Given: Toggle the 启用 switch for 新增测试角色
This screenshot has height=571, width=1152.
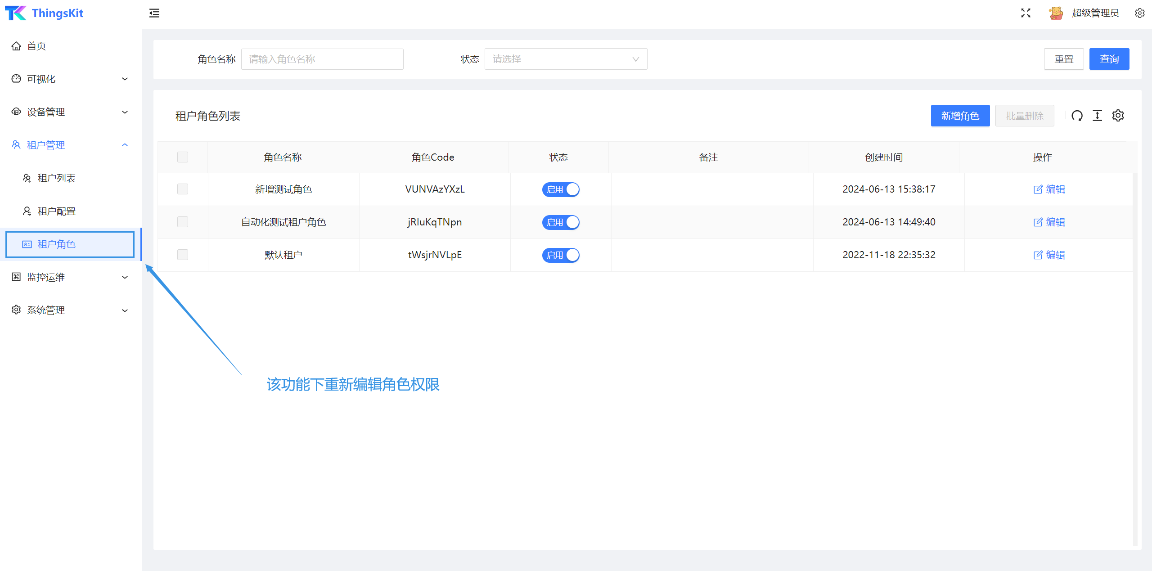Looking at the screenshot, I should 561,189.
